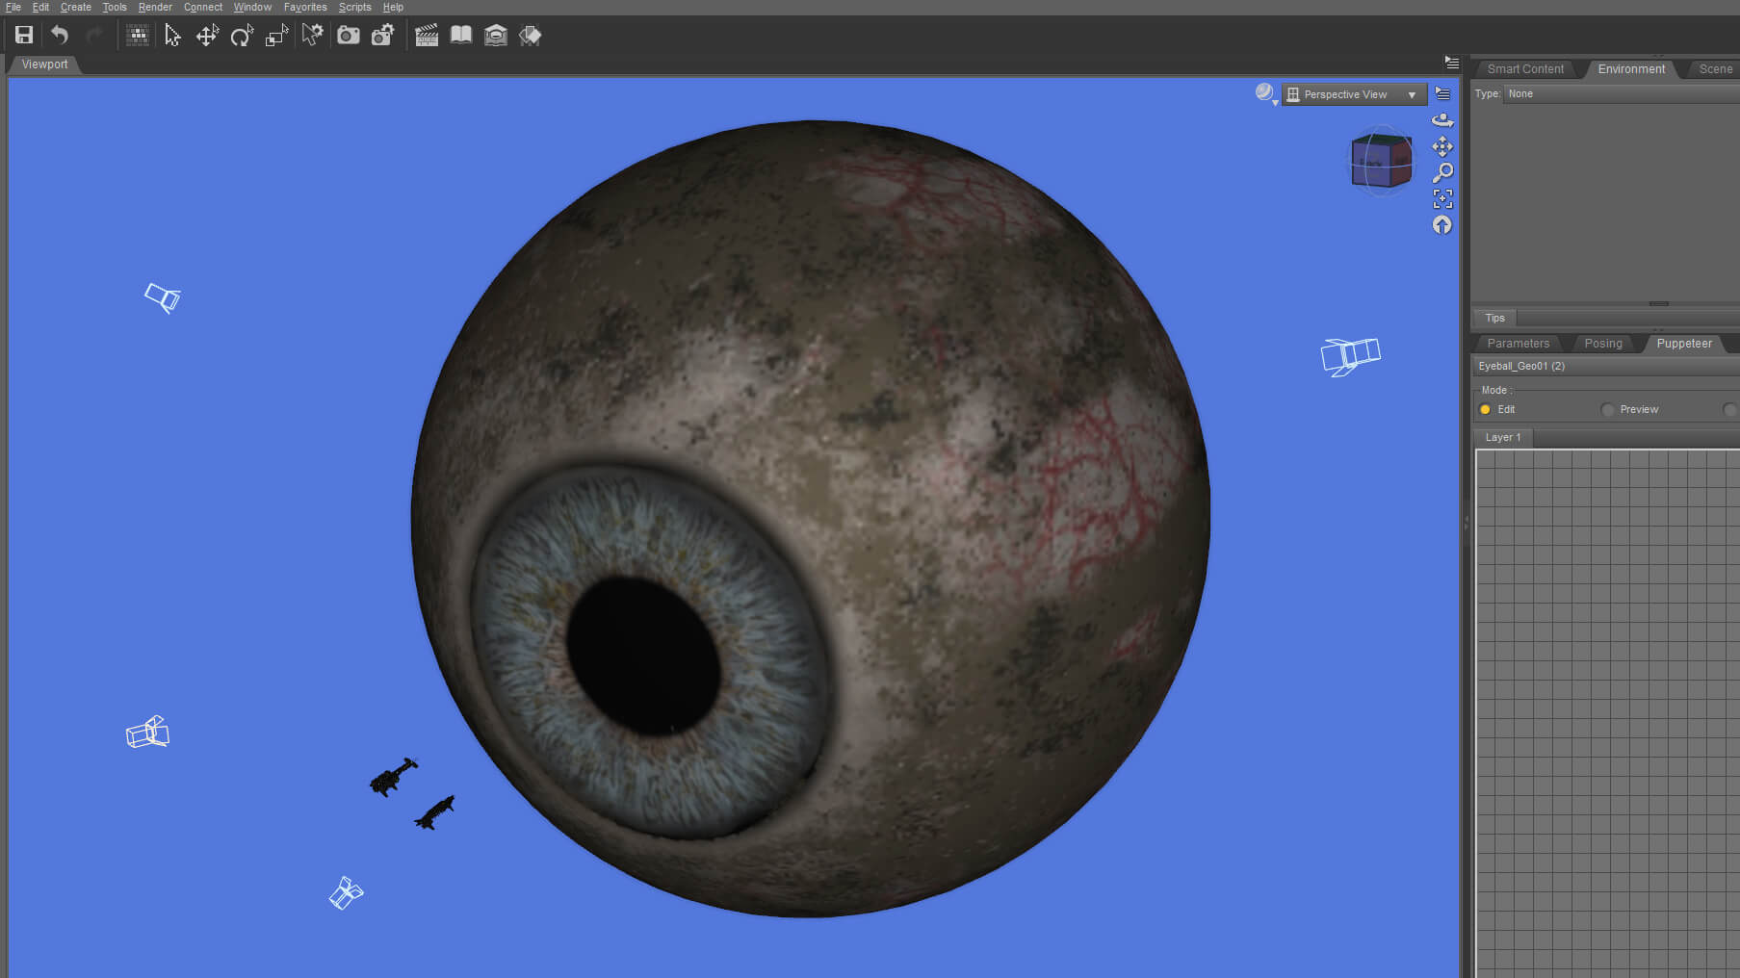Open the viewport options menu icon
This screenshot has height=978, width=1740.
1442,93
